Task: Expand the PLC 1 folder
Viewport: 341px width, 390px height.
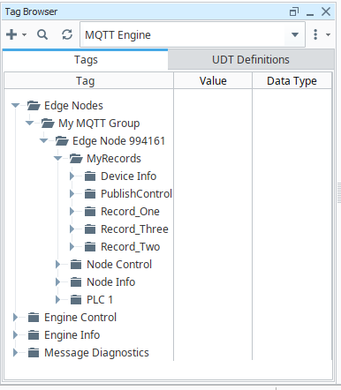Action: pyautogui.click(x=57, y=299)
